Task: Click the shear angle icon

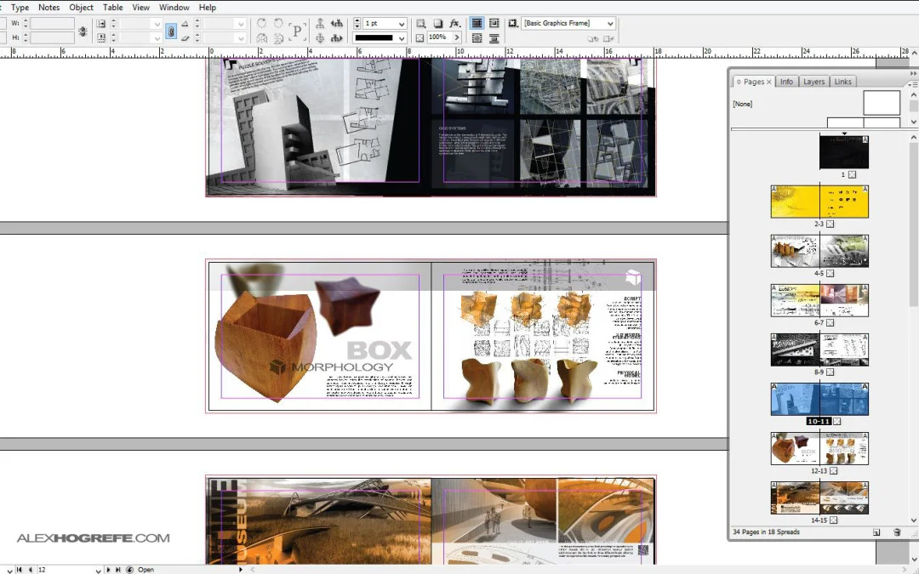Action: point(185,38)
